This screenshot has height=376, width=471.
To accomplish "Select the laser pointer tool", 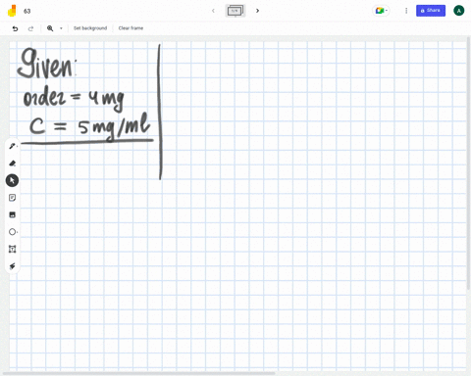I will (13, 266).
